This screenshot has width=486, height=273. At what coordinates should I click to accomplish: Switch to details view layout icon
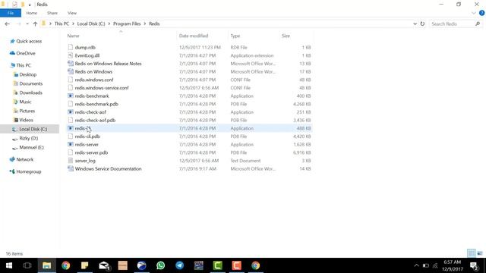tap(471, 253)
